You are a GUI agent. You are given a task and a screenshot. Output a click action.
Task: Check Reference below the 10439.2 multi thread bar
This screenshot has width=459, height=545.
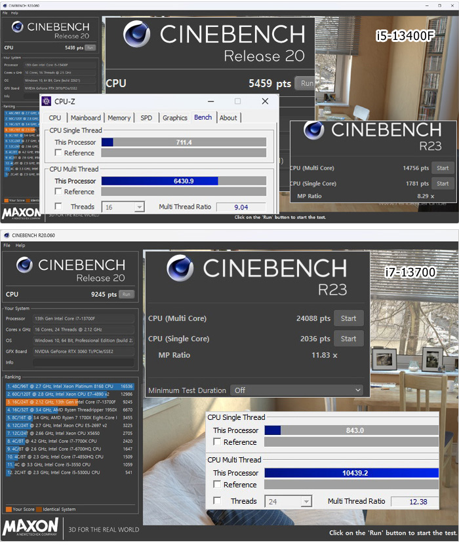pos(218,485)
